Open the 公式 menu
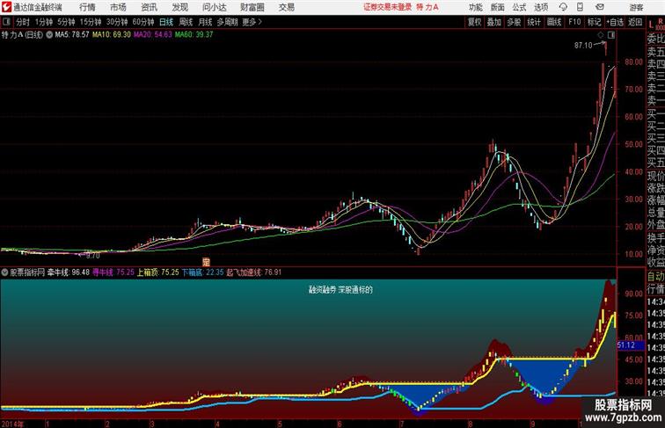 point(519,7)
